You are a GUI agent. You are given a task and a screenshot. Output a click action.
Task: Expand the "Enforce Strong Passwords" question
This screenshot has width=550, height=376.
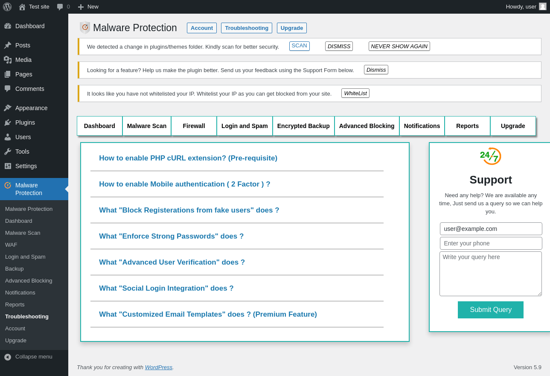[x=172, y=236]
